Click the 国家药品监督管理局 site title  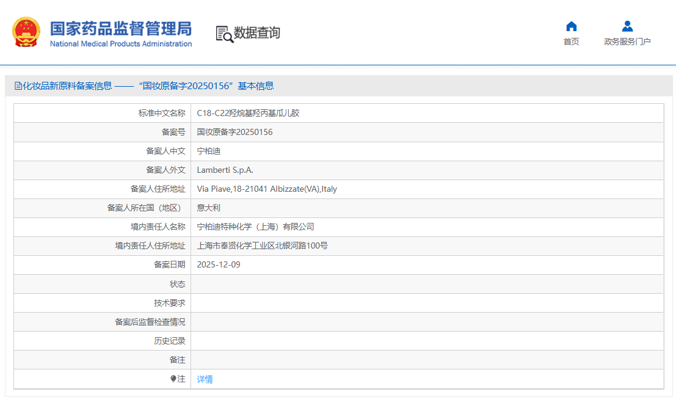120,28
